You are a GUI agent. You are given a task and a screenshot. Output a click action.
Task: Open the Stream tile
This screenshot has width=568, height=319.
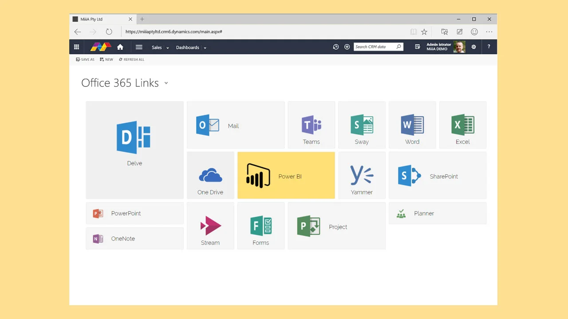210,226
